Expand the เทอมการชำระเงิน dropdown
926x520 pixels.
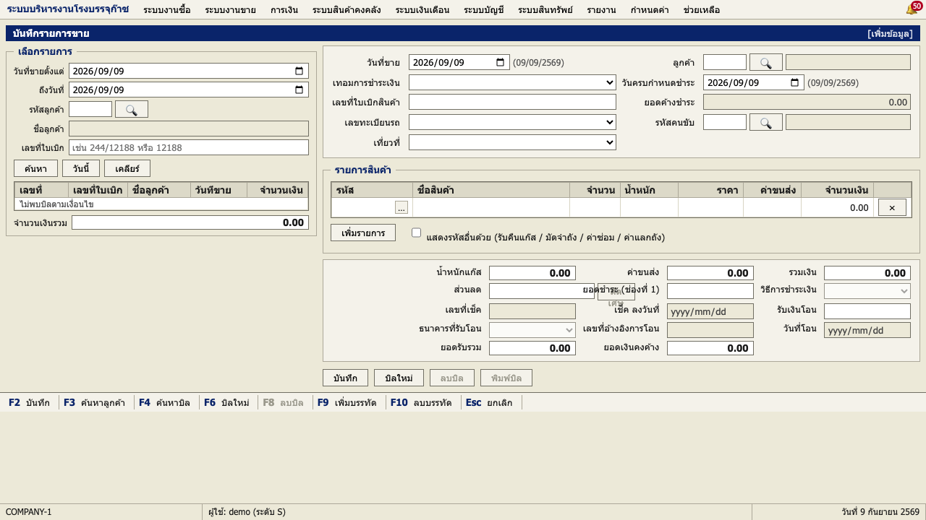point(512,82)
